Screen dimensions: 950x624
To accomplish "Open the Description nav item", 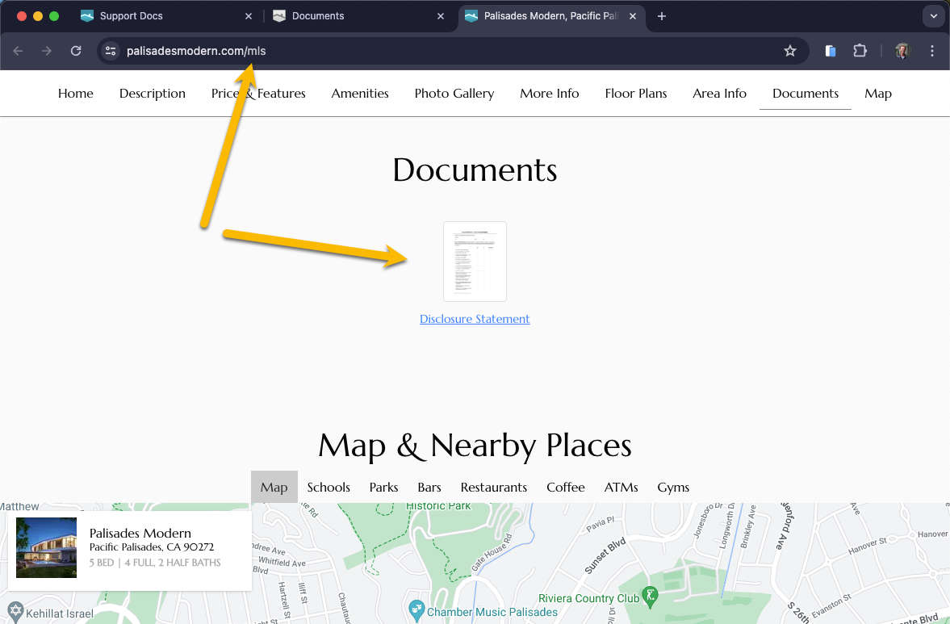I will point(152,94).
